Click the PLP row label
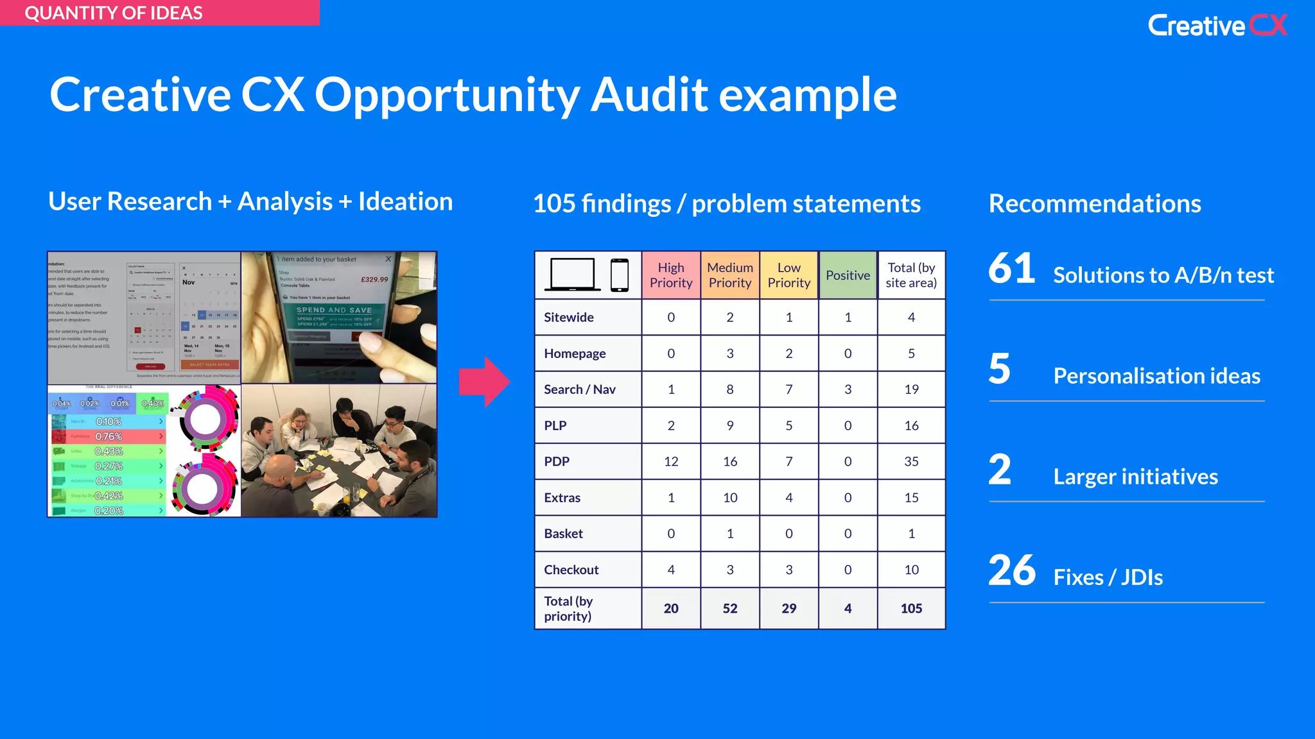The height and width of the screenshot is (739, 1315). [x=555, y=425]
